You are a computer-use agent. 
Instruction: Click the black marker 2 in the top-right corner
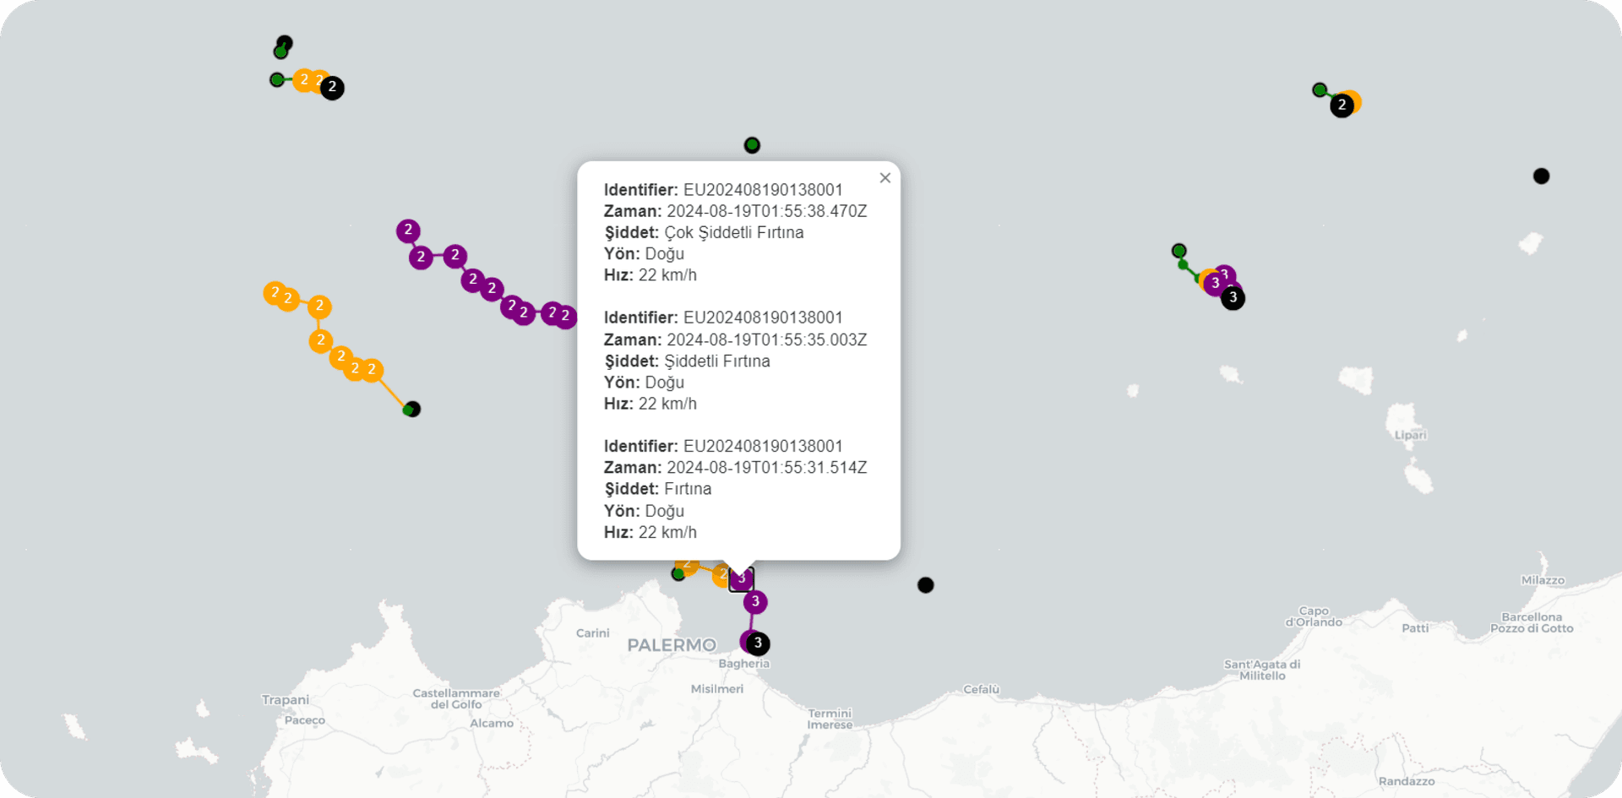point(1342,106)
